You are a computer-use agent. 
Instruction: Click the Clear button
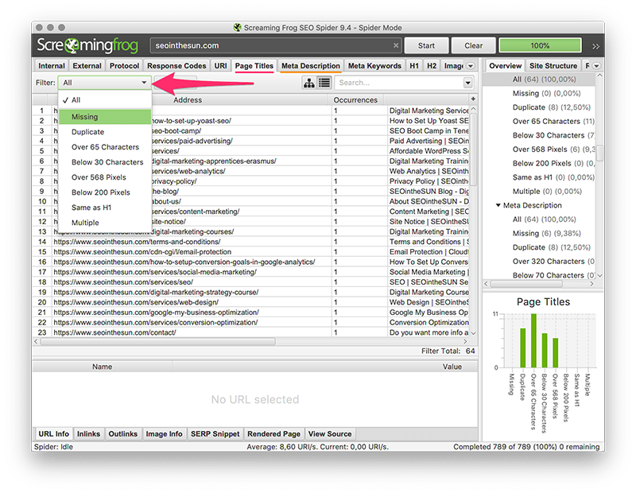(x=473, y=45)
